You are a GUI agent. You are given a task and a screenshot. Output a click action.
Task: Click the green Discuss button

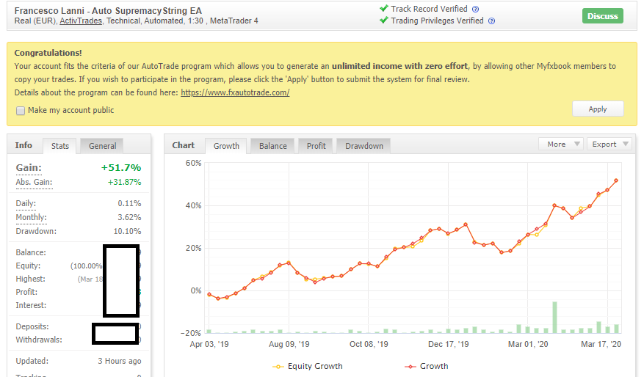click(x=603, y=16)
